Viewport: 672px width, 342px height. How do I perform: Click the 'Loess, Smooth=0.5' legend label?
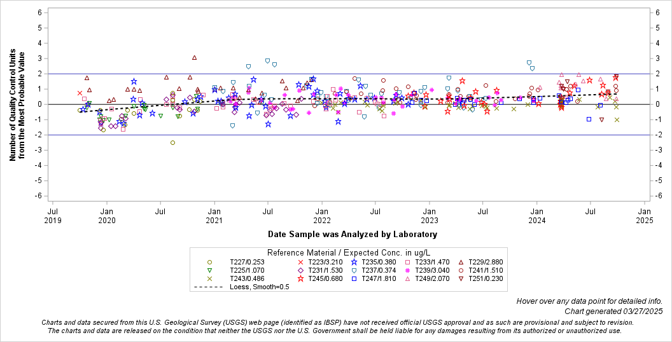[259, 287]
